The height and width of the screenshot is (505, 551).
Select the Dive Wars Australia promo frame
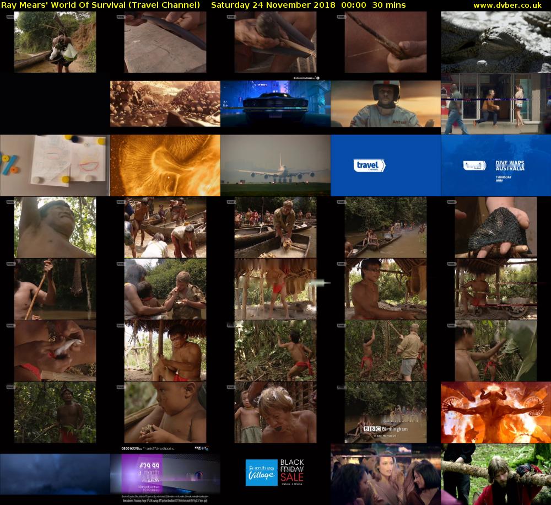coord(496,165)
